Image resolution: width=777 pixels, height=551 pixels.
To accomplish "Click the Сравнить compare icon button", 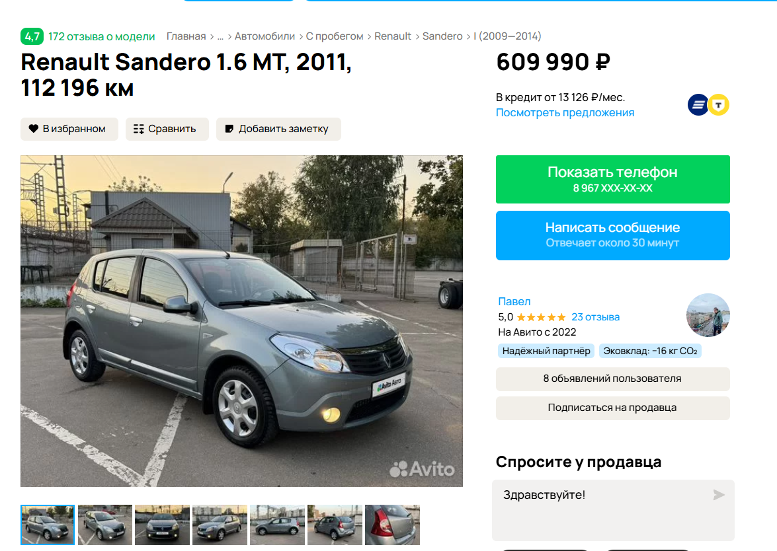I will [x=139, y=129].
